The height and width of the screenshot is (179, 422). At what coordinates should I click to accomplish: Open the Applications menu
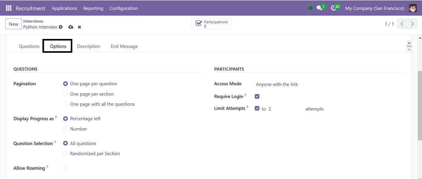(64, 8)
